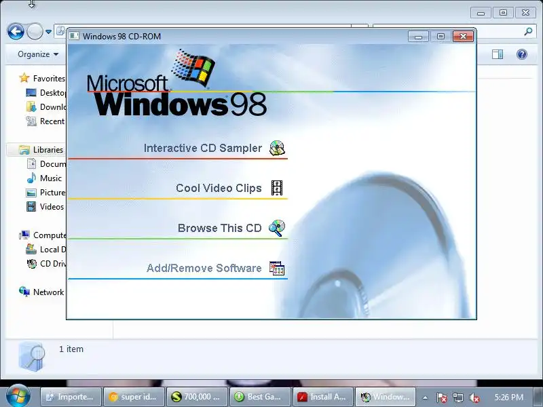
Task: Minimize the Explorer window
Action: tap(481, 13)
